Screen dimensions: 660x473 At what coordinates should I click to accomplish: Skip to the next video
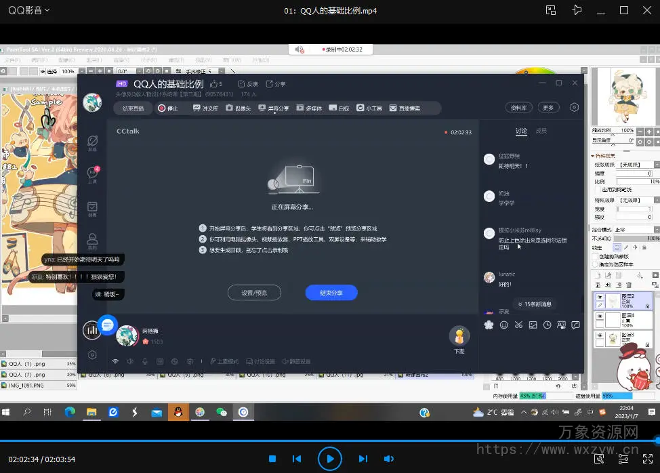point(363,459)
